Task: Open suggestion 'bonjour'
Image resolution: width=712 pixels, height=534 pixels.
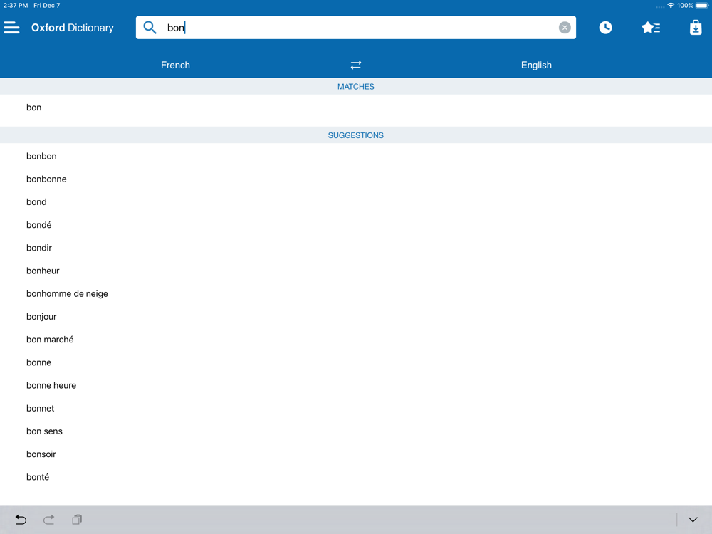Action: (x=356, y=317)
